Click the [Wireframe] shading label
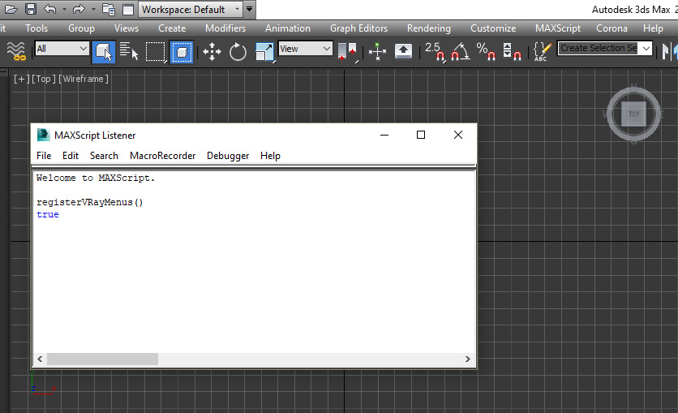This screenshot has height=413, width=678. 84,79
